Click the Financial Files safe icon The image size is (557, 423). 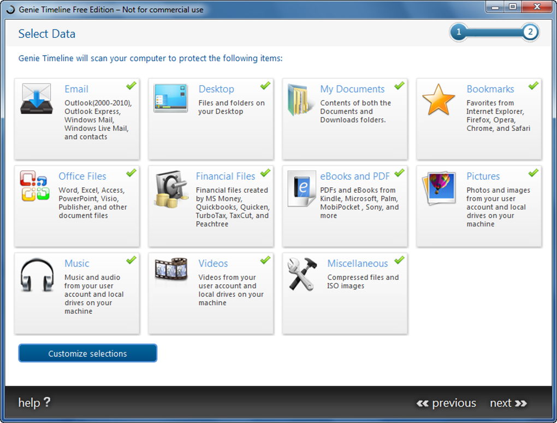point(171,189)
